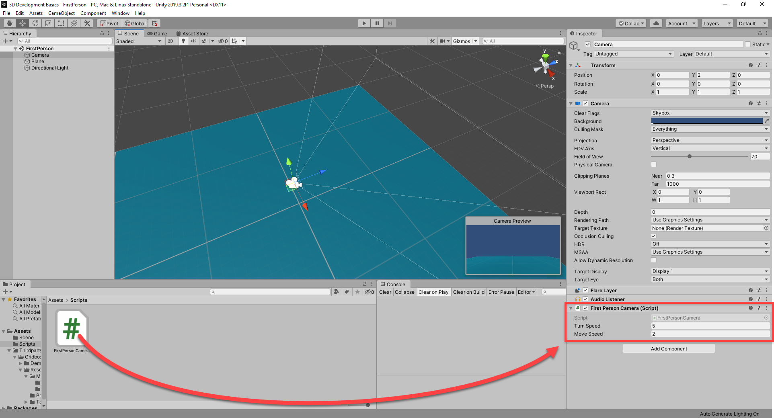Click the FirstPersonCamera script asset thumbnail
The image size is (774, 418).
tap(72, 328)
